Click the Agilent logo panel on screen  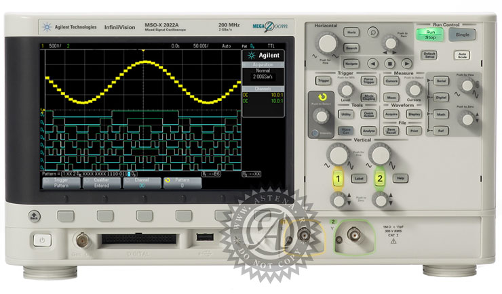click(263, 56)
